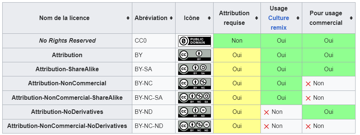Click the BY-NC-SA license badge
The image size is (360, 135).
coord(194,98)
